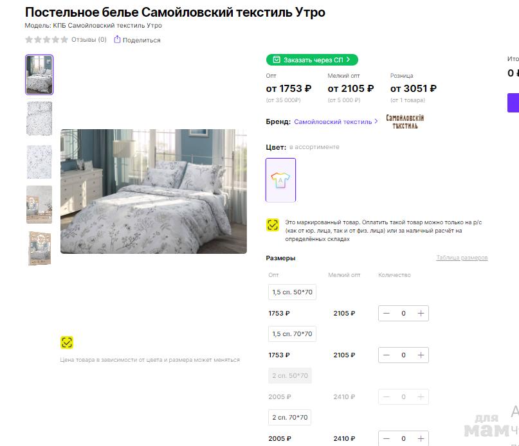Click the yellow marking icon under product photo
This screenshot has width=519, height=446.
67,342
